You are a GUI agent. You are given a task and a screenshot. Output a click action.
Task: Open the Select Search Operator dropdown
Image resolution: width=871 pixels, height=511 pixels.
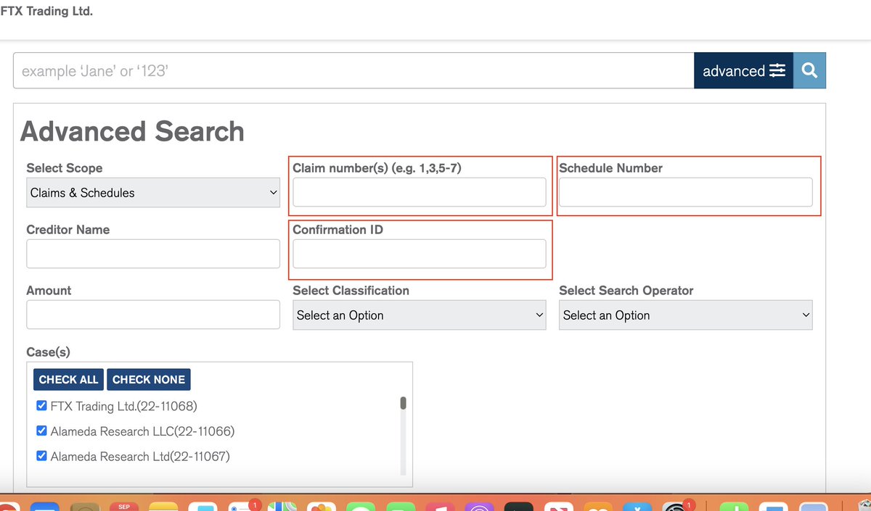click(x=686, y=315)
